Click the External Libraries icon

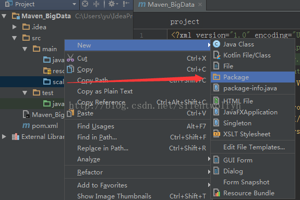[x=16, y=137]
